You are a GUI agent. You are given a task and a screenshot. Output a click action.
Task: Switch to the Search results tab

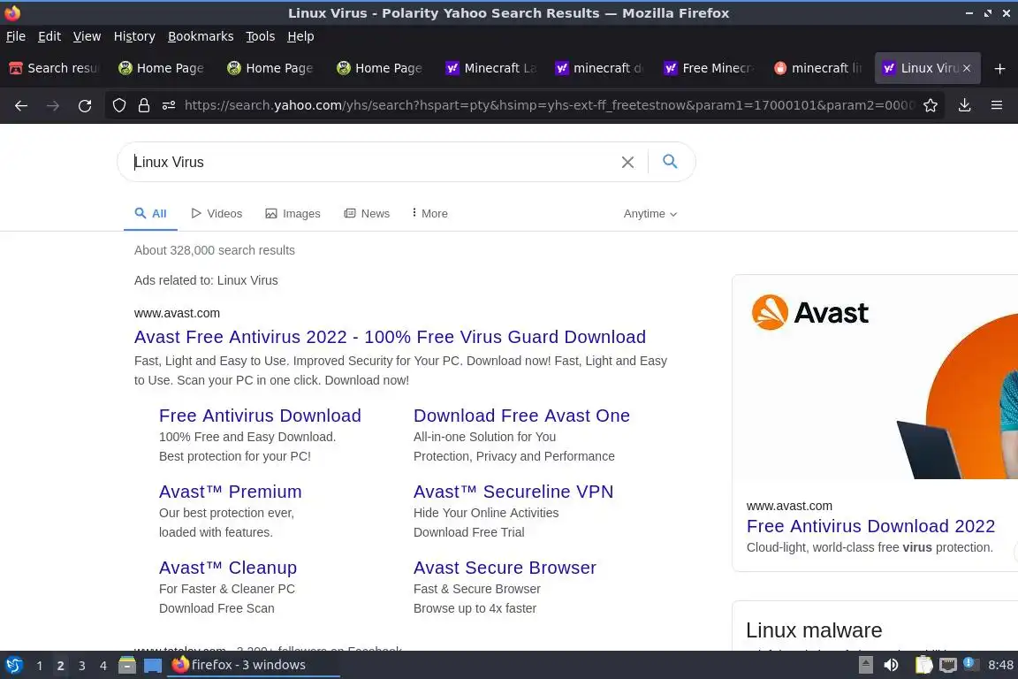click(55, 68)
